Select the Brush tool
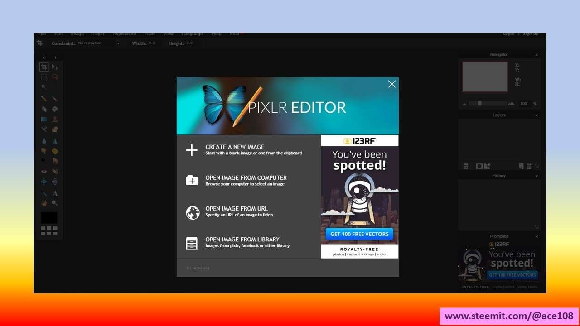Screen dimensions: 580x326 coord(55,98)
